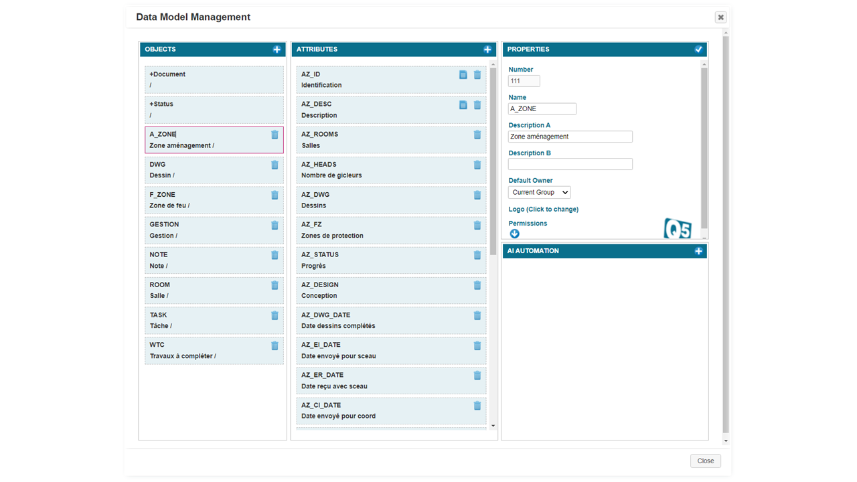The height and width of the screenshot is (482, 857).
Task: Delete the AZ_HEADS attribute
Action: [x=477, y=165]
